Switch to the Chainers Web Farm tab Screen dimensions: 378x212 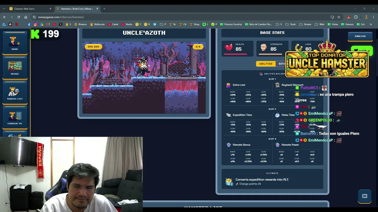point(30,9)
